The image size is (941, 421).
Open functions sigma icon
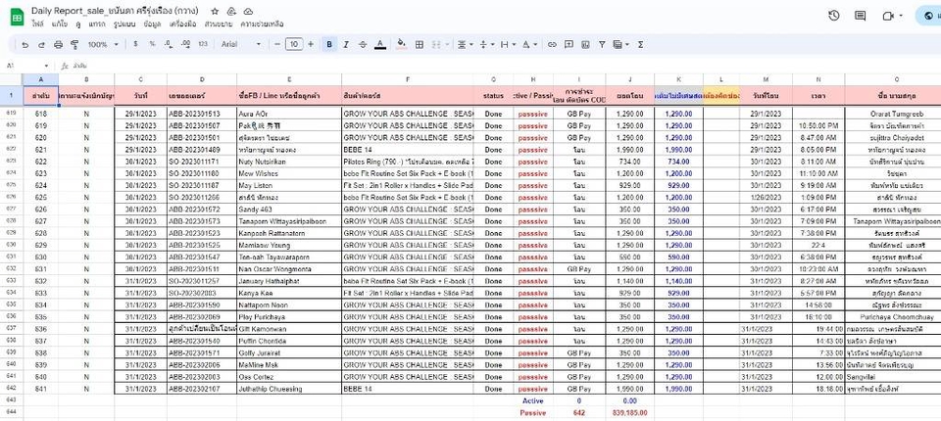640,44
